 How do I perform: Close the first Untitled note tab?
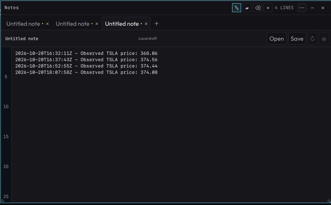click(x=47, y=24)
